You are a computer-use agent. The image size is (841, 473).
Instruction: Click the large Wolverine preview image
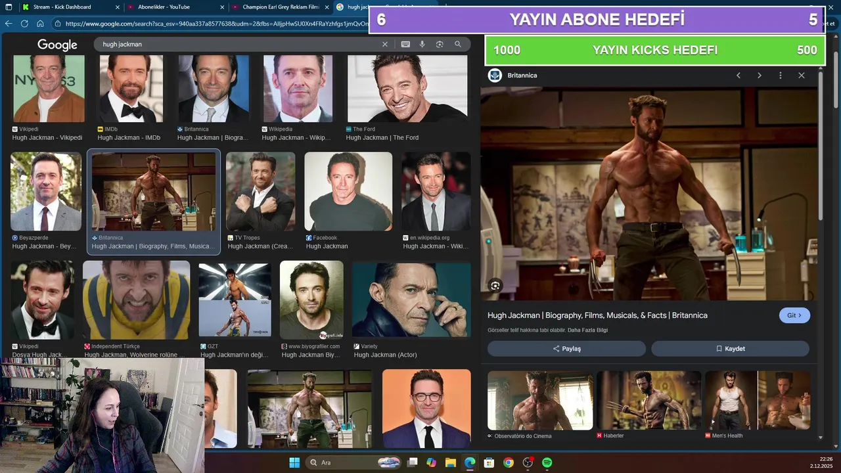(x=649, y=194)
